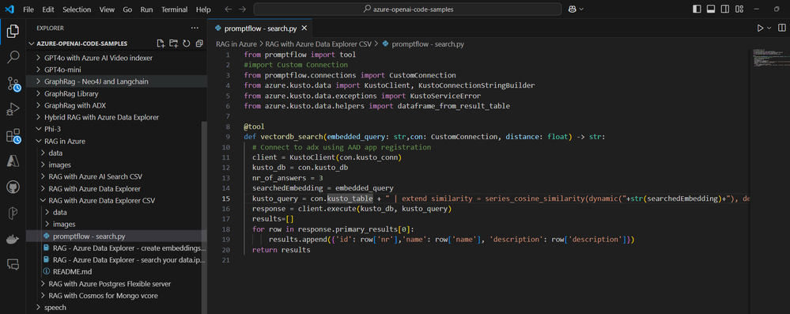This screenshot has width=790, height=314.
Task: Open Run and Debug view
Action: 13,109
